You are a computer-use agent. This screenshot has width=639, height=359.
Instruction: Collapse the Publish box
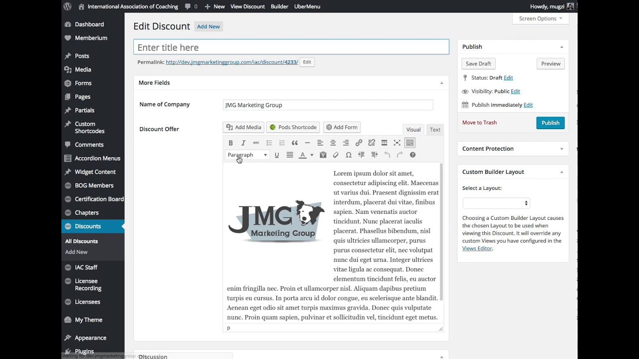click(562, 47)
